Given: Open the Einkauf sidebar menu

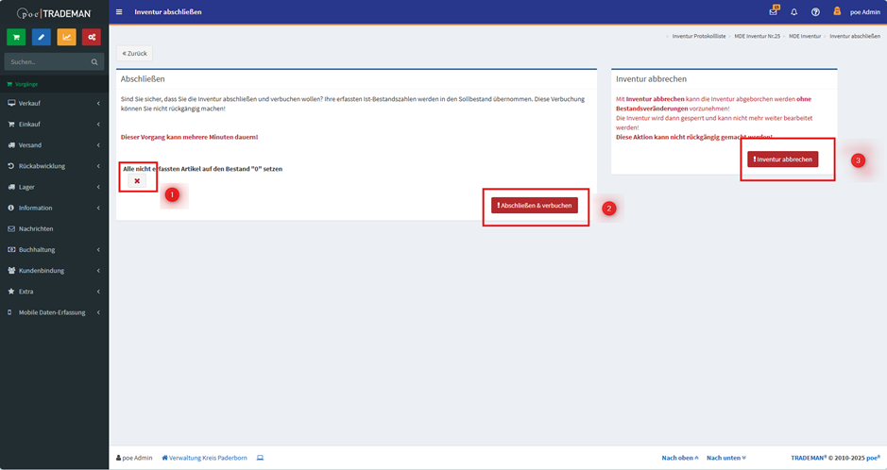Looking at the screenshot, I should click(54, 125).
